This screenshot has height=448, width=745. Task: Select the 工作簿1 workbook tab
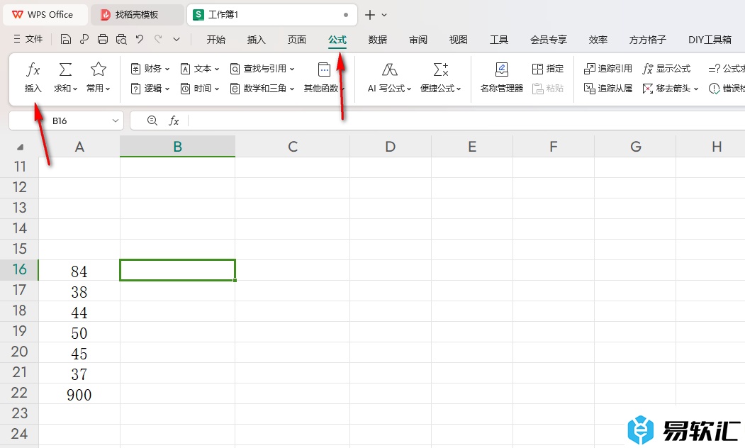tap(271, 15)
